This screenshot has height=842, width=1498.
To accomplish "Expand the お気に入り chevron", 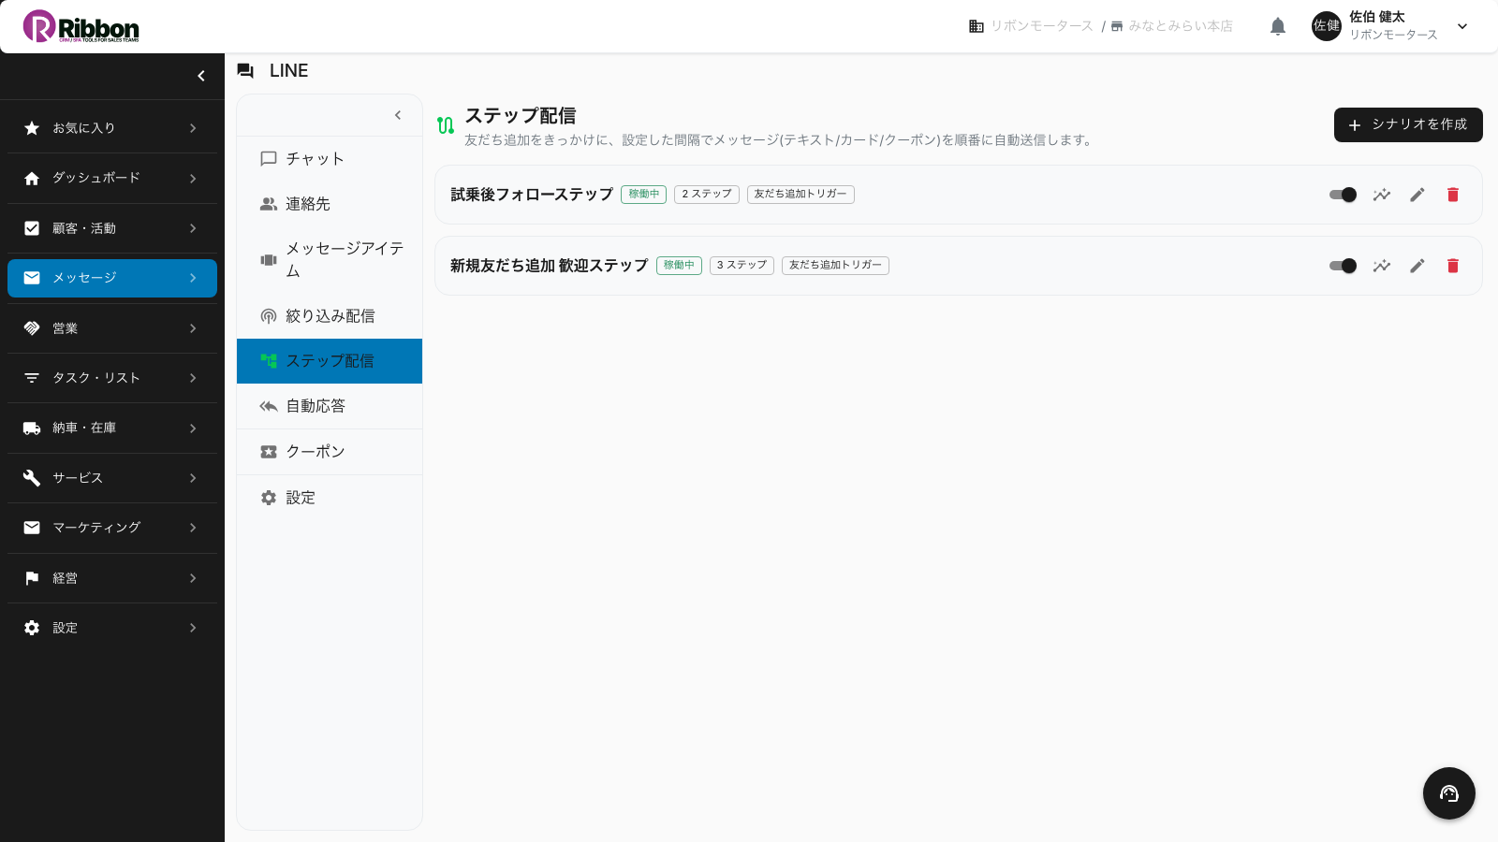I will [193, 128].
